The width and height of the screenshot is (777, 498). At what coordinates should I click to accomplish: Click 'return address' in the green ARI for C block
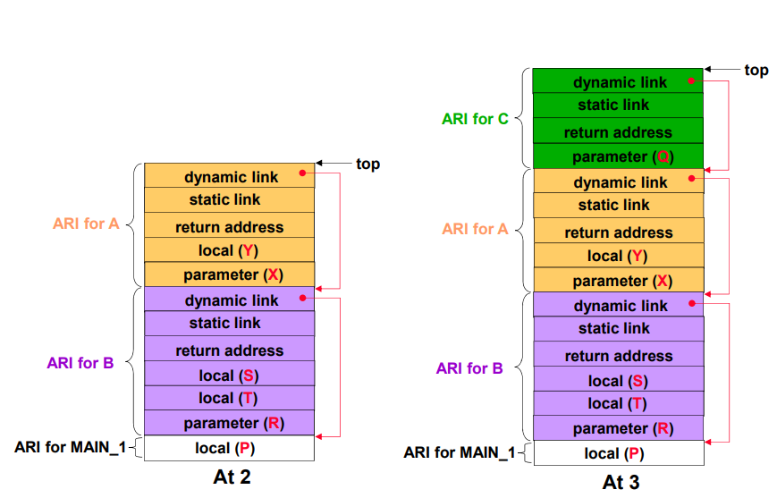click(618, 131)
